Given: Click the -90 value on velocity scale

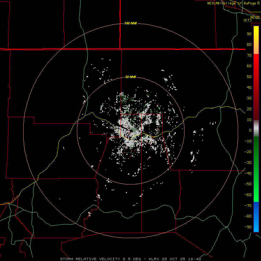Looking at the screenshot, I should pos(248,227).
